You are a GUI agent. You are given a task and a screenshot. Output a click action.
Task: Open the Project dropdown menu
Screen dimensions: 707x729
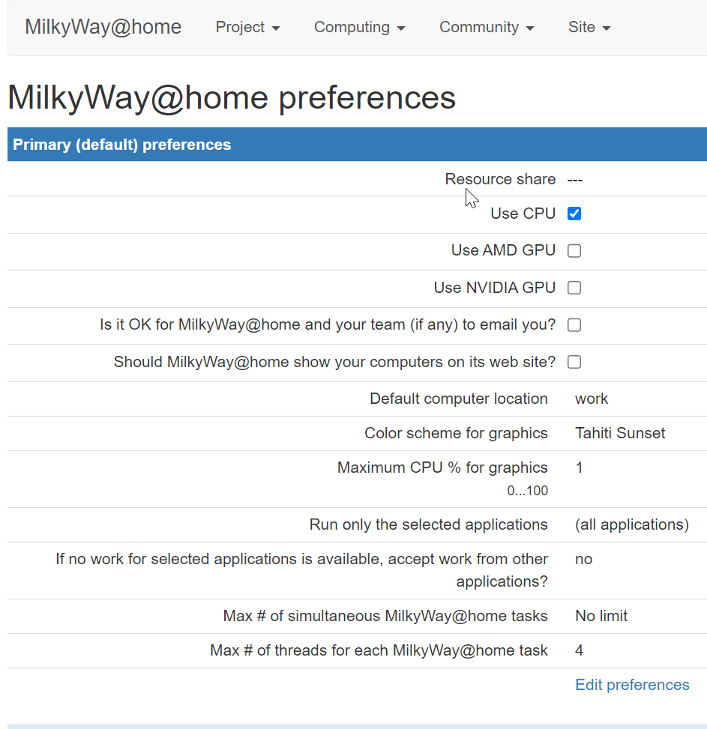247,27
